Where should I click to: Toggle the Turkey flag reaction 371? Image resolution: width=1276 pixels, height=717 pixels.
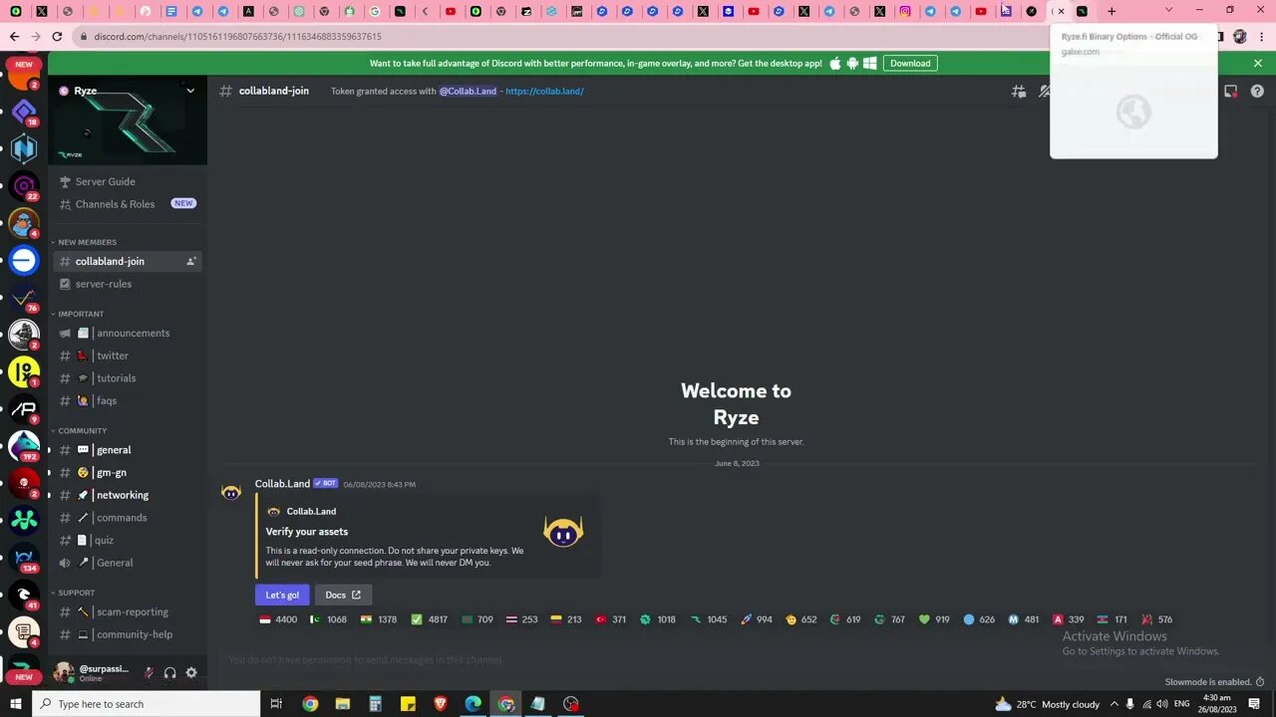(x=611, y=619)
